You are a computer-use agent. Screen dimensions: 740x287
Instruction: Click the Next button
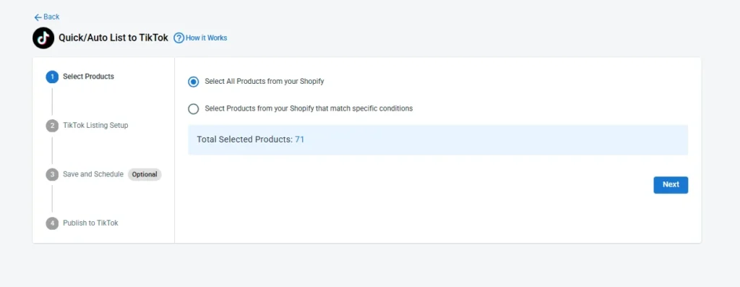tap(671, 185)
